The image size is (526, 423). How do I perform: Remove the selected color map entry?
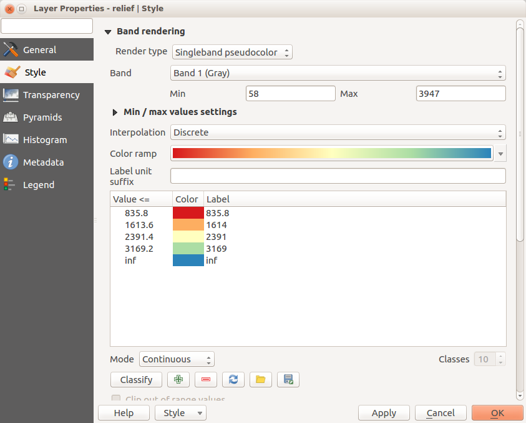click(x=205, y=379)
